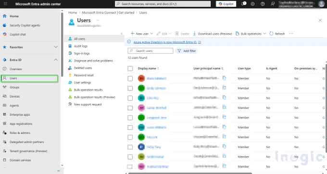327x174 pixels.
Task: Click the Add filter button
Action: 187,50
